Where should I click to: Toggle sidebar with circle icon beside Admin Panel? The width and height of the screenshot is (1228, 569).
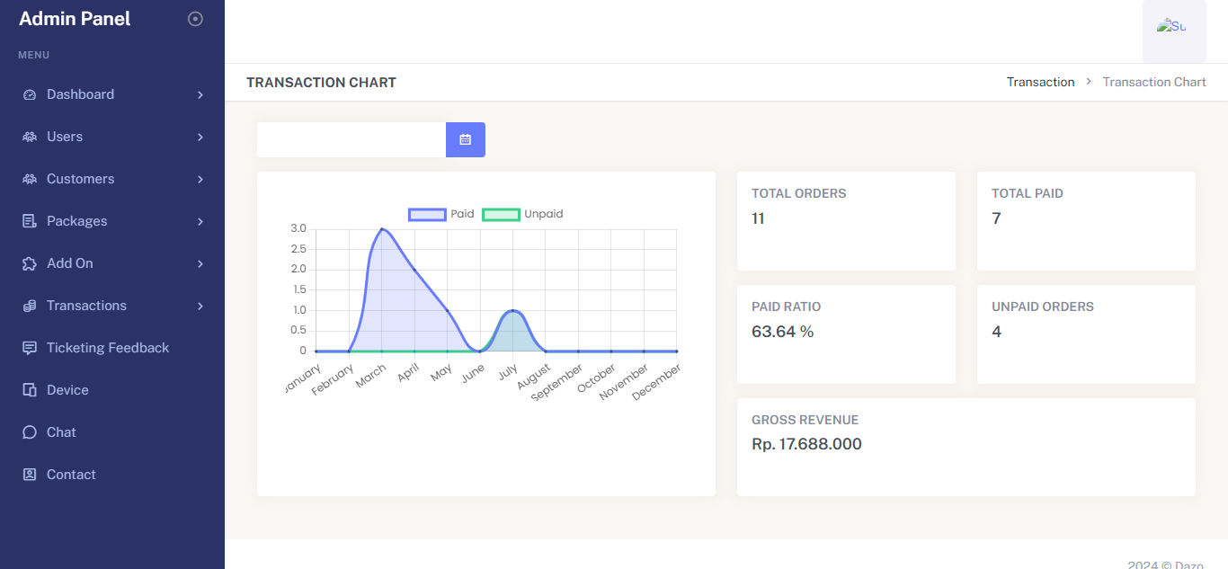click(x=195, y=19)
